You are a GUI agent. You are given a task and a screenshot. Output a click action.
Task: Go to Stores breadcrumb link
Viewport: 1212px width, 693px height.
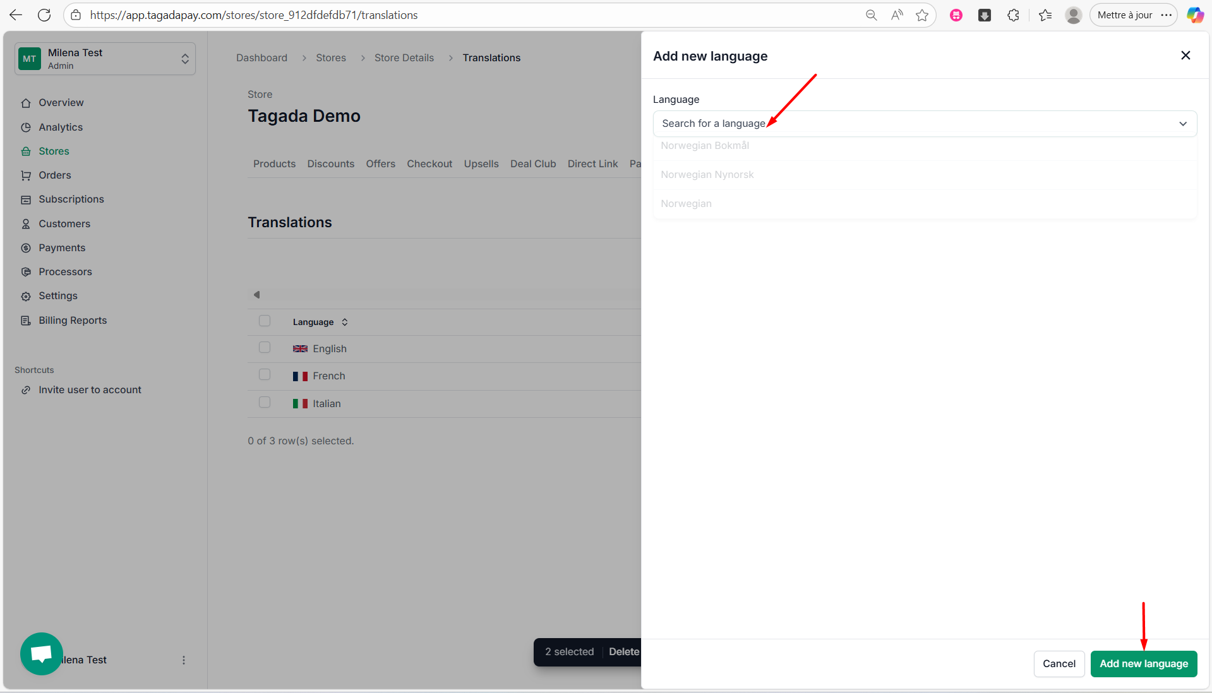pos(331,58)
